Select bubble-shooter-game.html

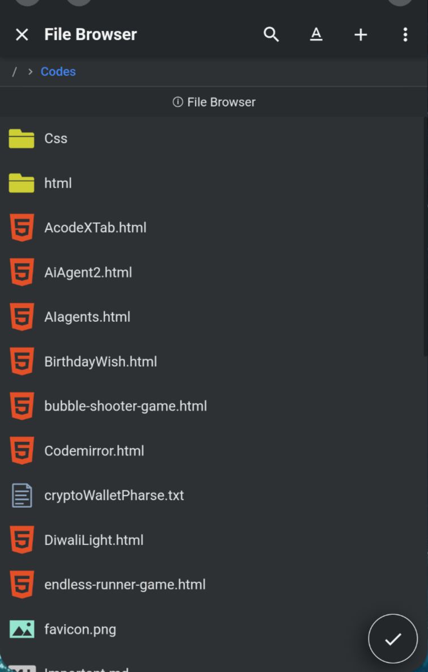125,406
